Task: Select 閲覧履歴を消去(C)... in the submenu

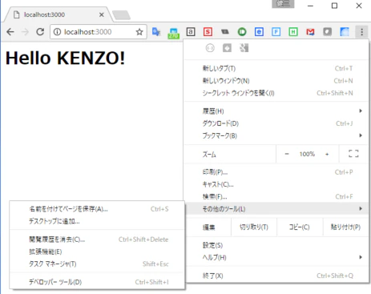Action: (97, 240)
